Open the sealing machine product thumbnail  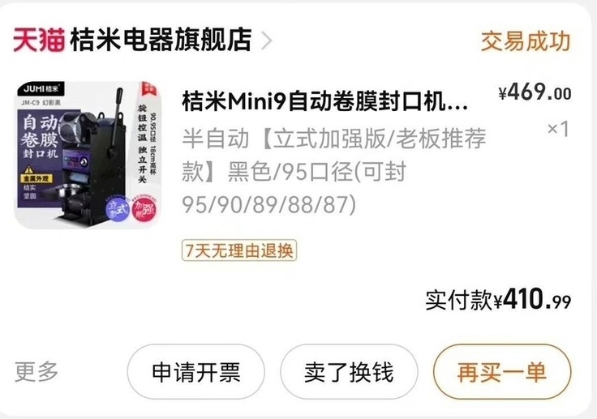click(x=88, y=156)
